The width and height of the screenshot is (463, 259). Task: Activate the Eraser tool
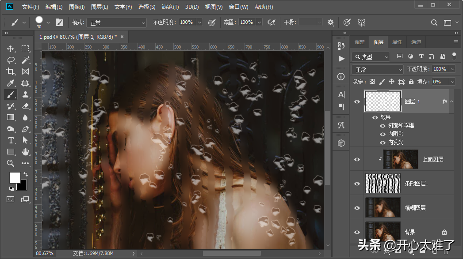(25, 106)
